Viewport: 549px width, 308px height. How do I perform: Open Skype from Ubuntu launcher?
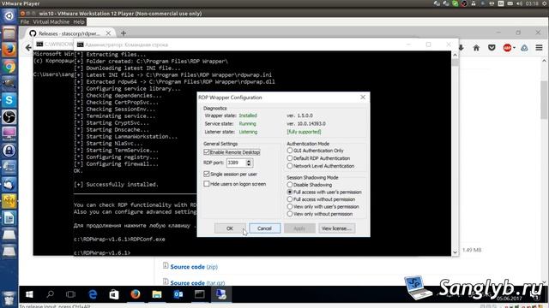click(x=9, y=100)
